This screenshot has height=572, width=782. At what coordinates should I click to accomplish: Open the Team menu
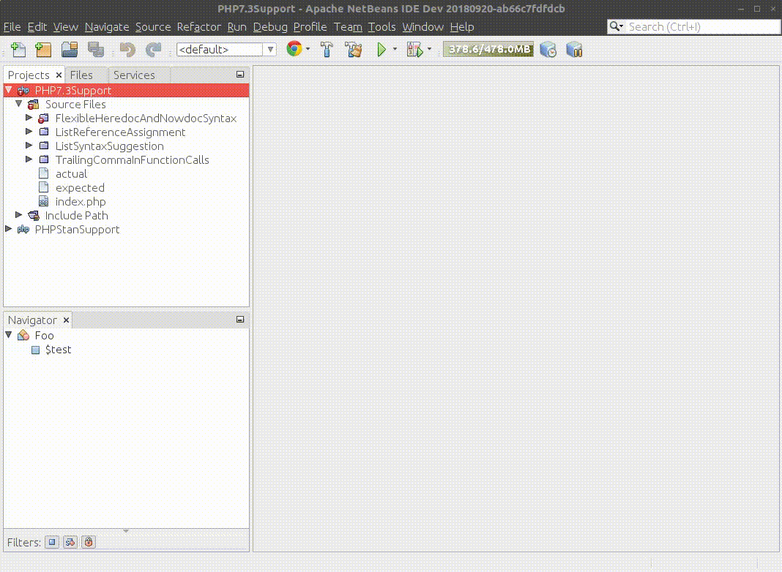click(348, 27)
